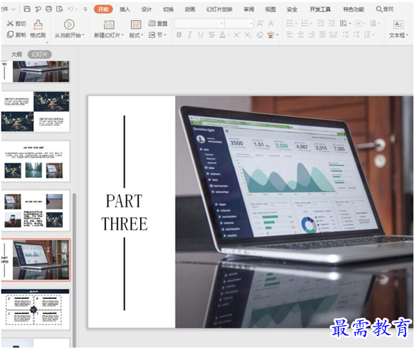Image resolution: width=416 pixels, height=350 pixels.
Task: Expand the 从当前开始 dropdown arrow
Action: [x=83, y=35]
